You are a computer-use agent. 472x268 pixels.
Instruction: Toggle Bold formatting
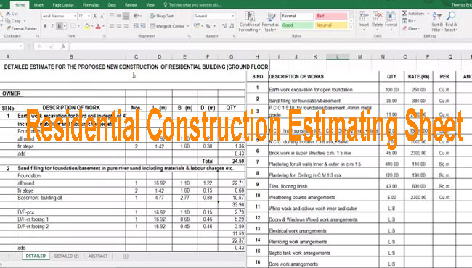tap(45, 26)
